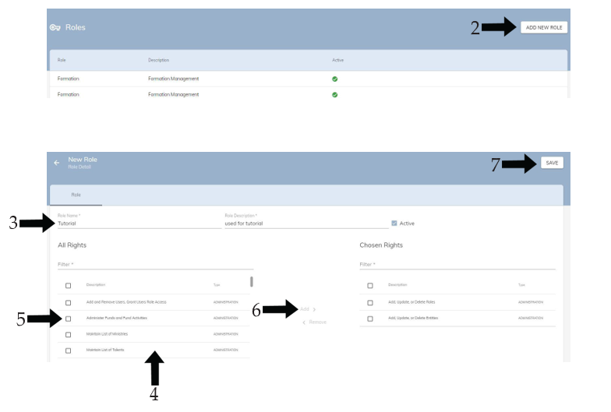
Task: Click Add arrow to move rights to Chosen
Action: point(309,309)
